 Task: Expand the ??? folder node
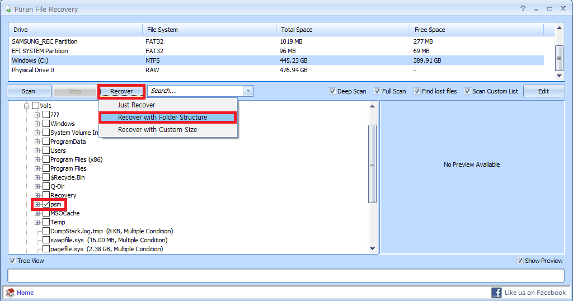pyautogui.click(x=37, y=115)
